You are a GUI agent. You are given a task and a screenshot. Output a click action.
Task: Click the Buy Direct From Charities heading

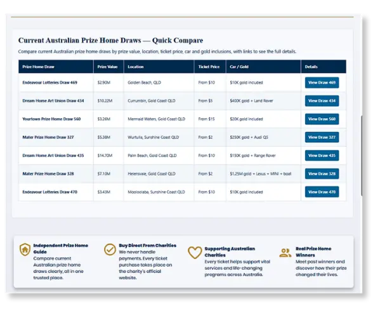click(x=147, y=246)
